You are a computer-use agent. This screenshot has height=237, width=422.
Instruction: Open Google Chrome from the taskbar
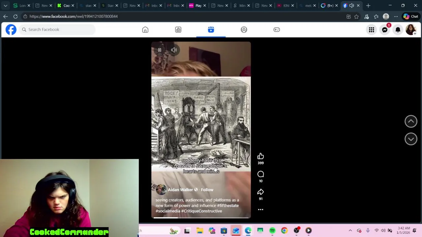pyautogui.click(x=284, y=231)
